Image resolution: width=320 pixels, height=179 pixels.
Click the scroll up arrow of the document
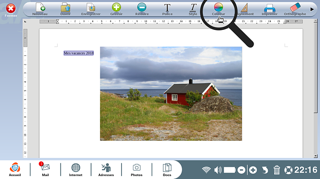point(316,21)
